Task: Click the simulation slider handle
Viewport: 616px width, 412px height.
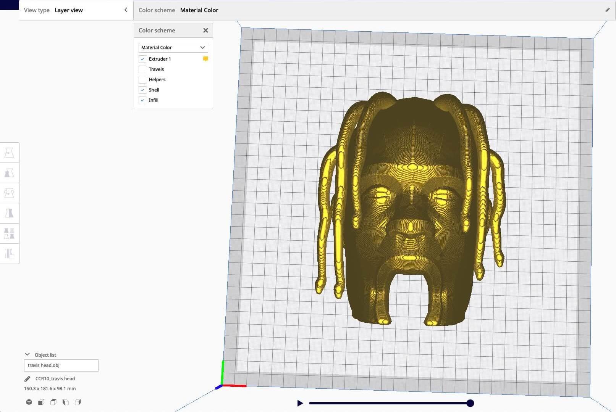Action: pos(470,403)
